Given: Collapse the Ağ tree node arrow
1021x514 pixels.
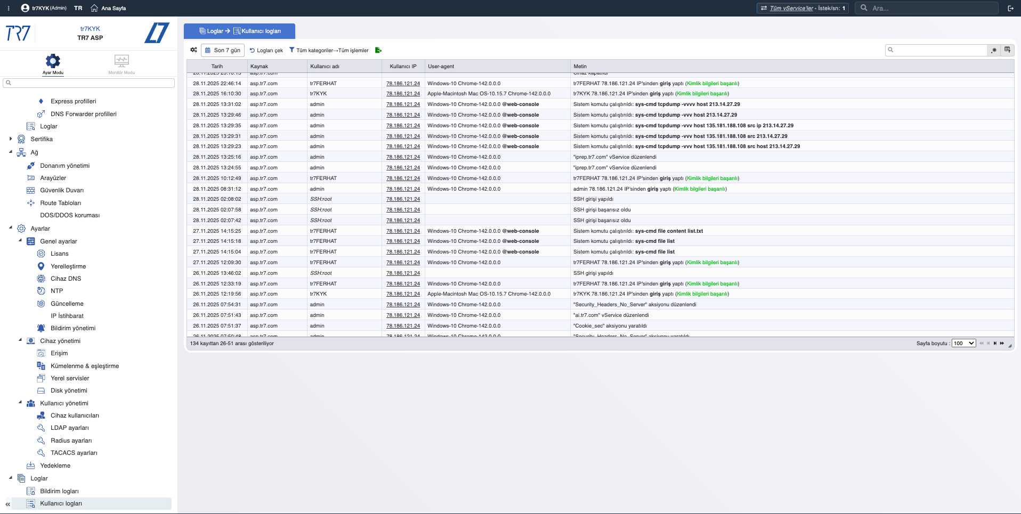Looking at the screenshot, I should (11, 152).
